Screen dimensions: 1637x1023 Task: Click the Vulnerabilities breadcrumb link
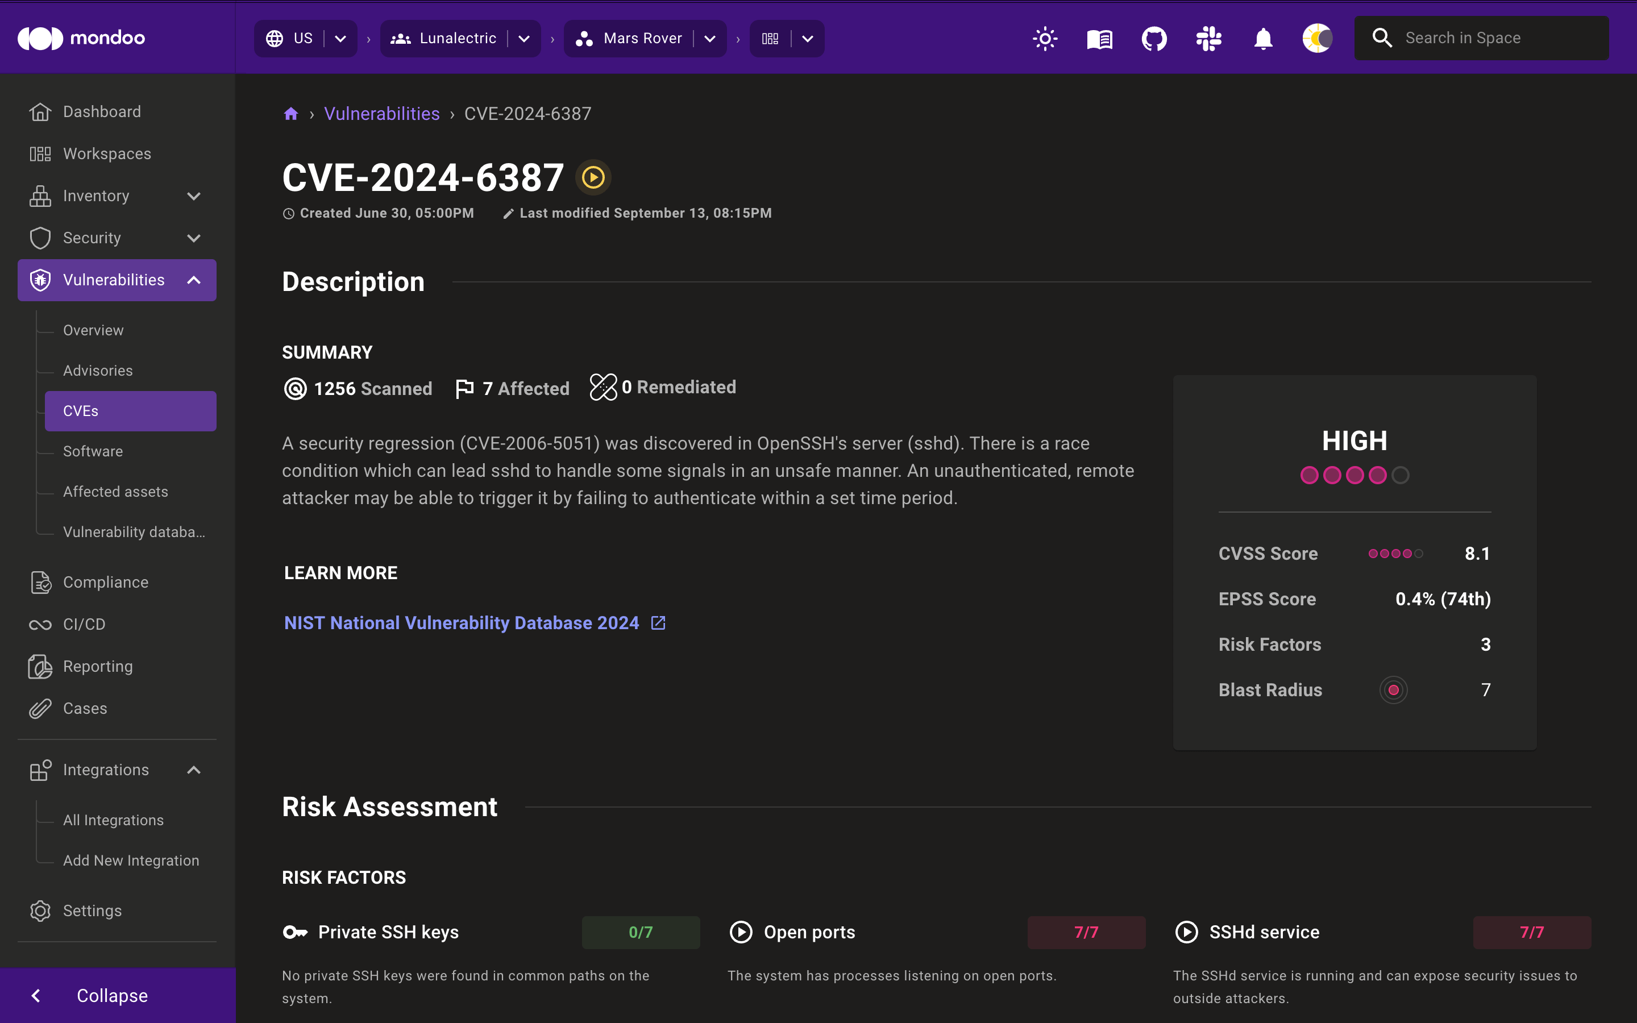coord(382,113)
